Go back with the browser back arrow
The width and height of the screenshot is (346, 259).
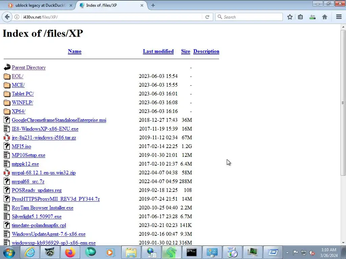pos(7,17)
